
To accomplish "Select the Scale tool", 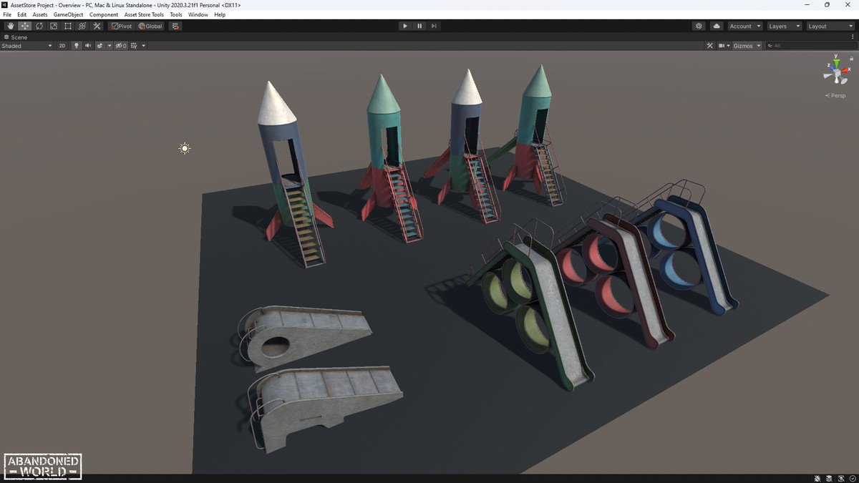I will (54, 26).
